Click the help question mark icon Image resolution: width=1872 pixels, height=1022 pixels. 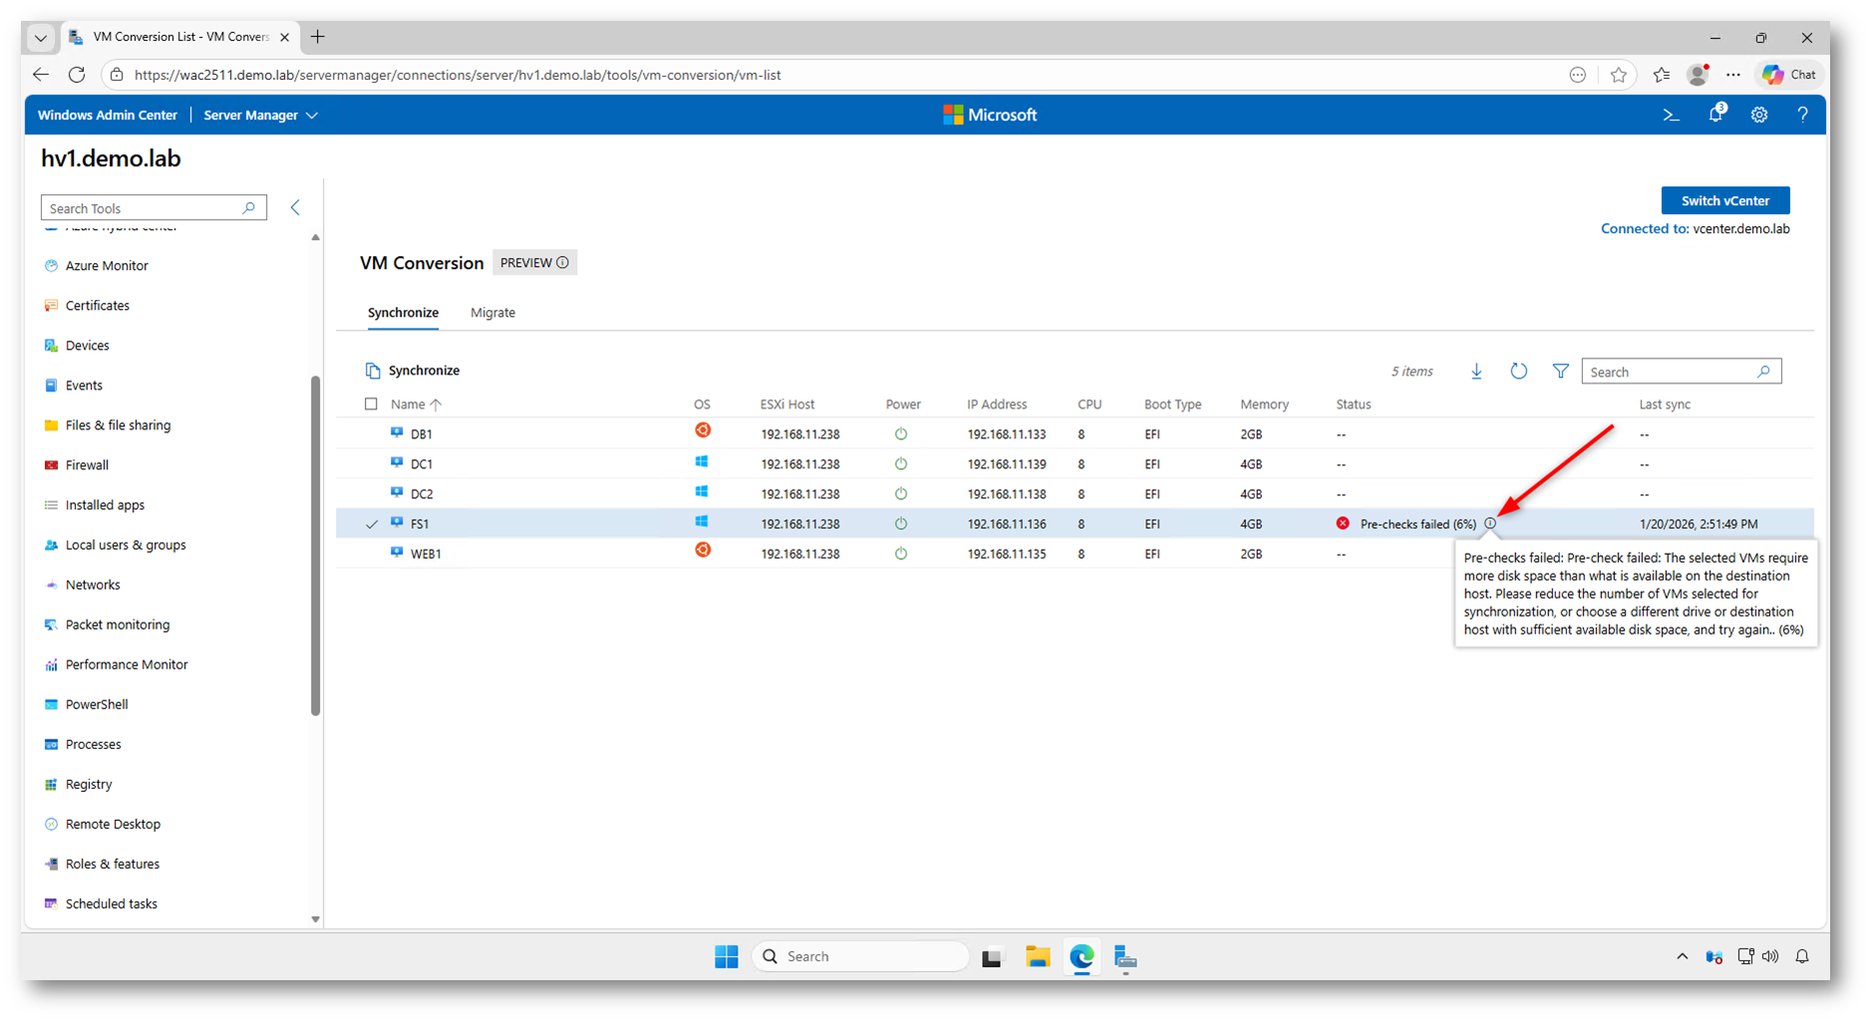coord(1802,116)
